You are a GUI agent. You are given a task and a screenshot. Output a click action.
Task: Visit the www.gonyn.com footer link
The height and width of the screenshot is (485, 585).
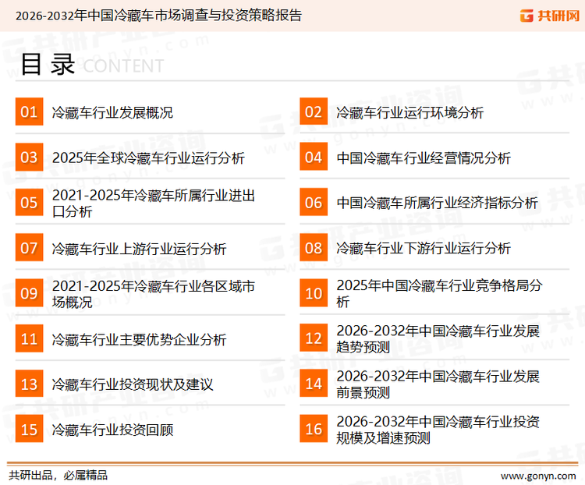point(538,476)
